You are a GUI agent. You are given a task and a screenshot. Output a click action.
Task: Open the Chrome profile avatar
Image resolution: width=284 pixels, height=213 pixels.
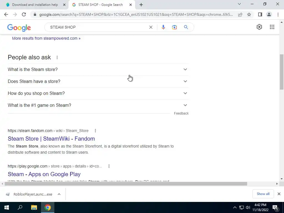coord(269,14)
